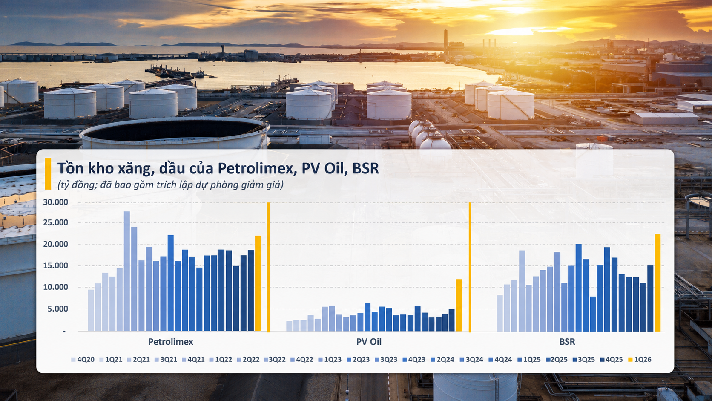Click the '3Q25' legend label
712x401 pixels.
pyautogui.click(x=586, y=359)
